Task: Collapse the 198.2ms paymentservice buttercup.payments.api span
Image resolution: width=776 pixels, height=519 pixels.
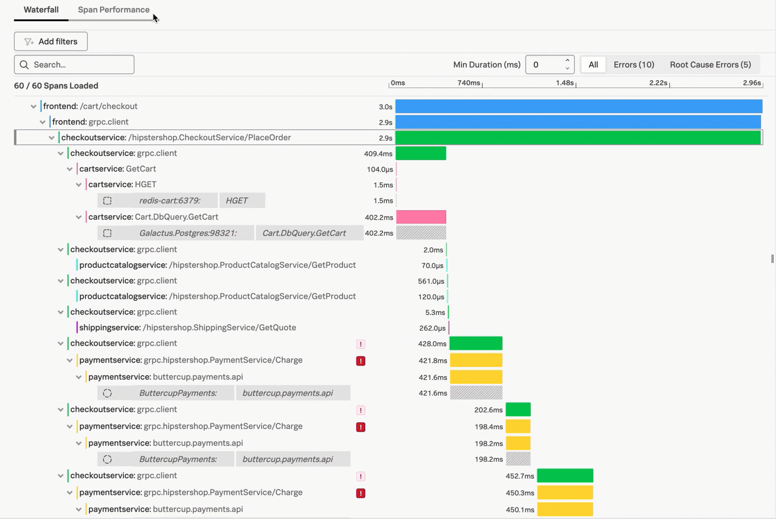Action: click(x=79, y=444)
